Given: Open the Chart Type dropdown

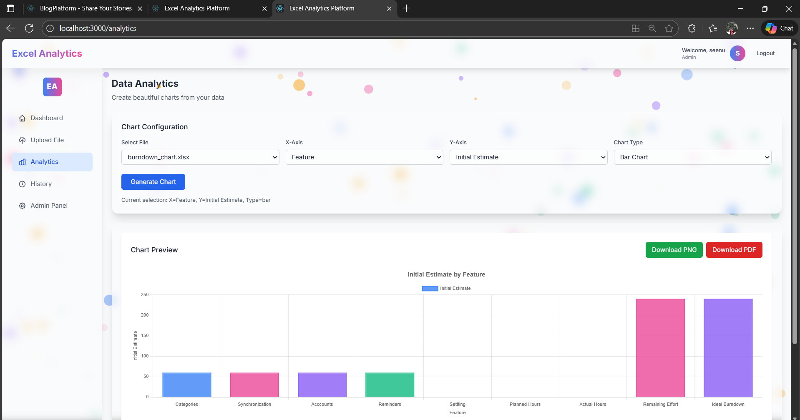Looking at the screenshot, I should coord(692,157).
